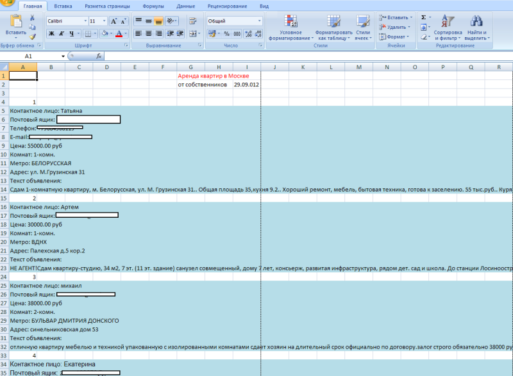Viewport: 513px width, 376px height.
Task: Switch to the Рецензирование tab
Action: tap(227, 6)
